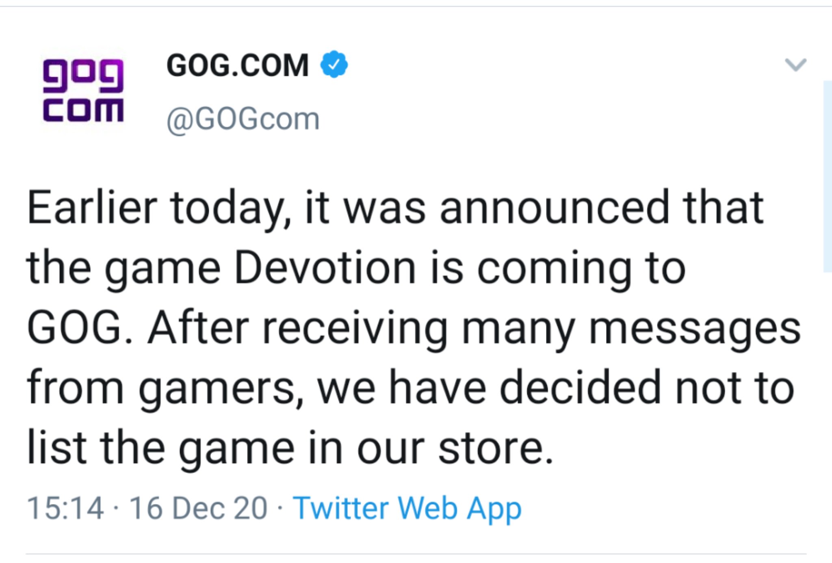
Task: Open the tweet options chevron menu
Action: (795, 65)
